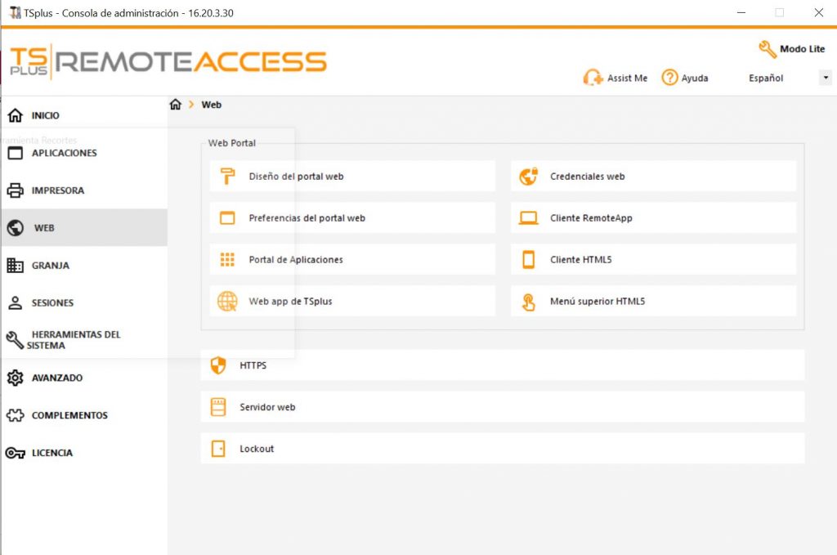Click the grid icon for Portal de Aplicaciones
This screenshot has width=837, height=555.
click(x=227, y=260)
